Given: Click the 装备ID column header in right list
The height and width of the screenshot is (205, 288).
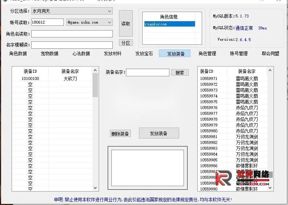Looking at the screenshot, I should click(x=213, y=71).
